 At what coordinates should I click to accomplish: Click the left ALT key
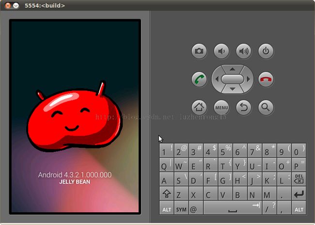point(167,208)
